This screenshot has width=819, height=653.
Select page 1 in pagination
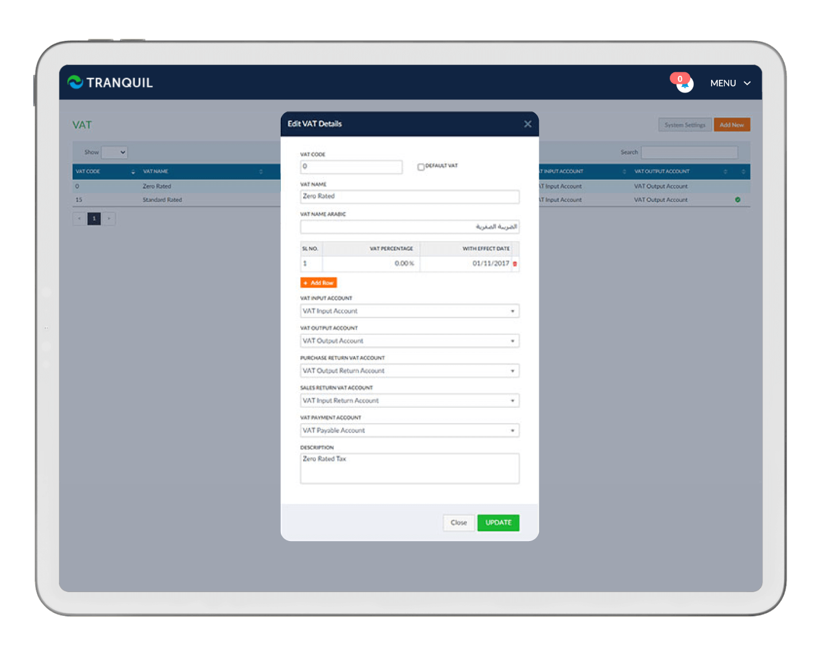tap(94, 219)
